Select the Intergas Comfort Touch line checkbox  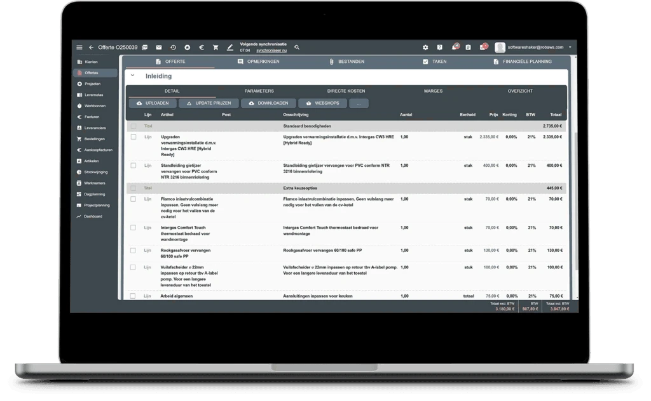point(134,228)
